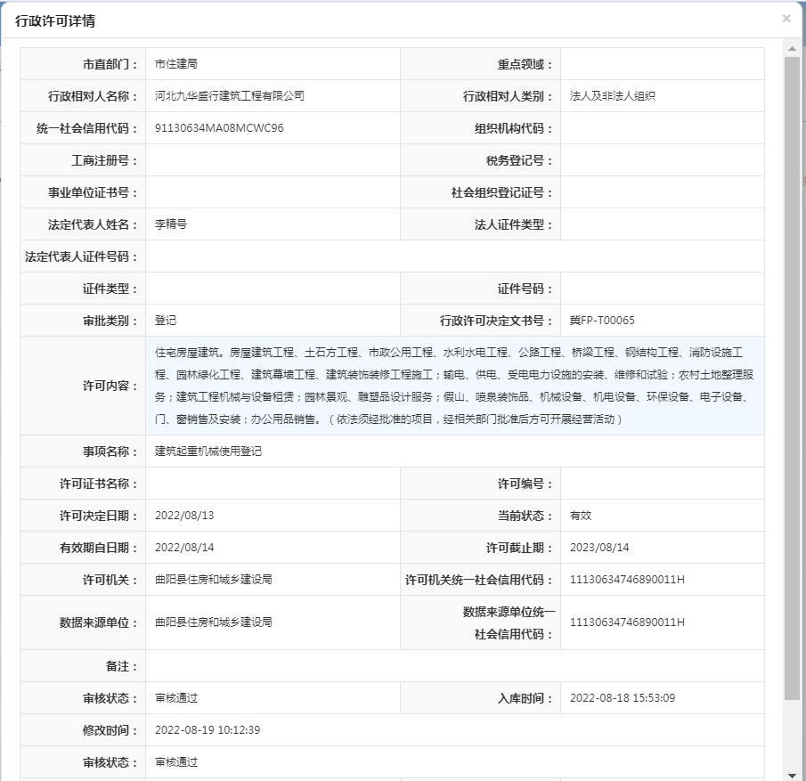The width and height of the screenshot is (806, 781).
Task: Click the 许可截止期 label
Action: click(x=519, y=548)
